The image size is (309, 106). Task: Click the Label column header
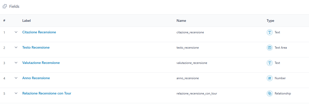27,21
